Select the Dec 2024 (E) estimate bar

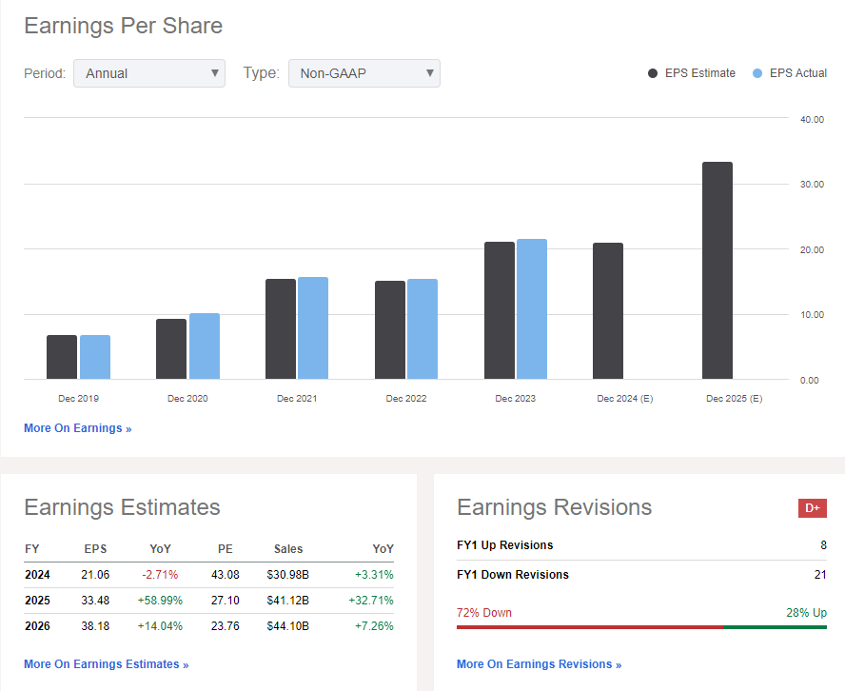(x=608, y=311)
